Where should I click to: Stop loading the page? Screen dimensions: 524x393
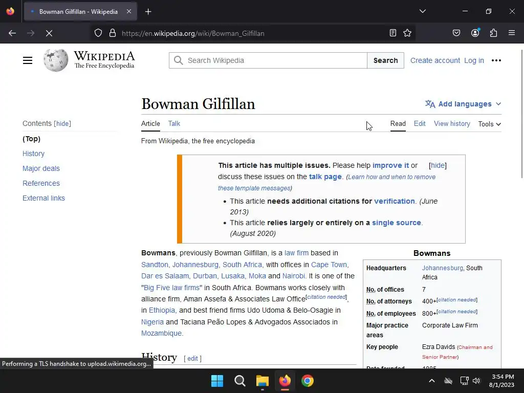(49, 33)
